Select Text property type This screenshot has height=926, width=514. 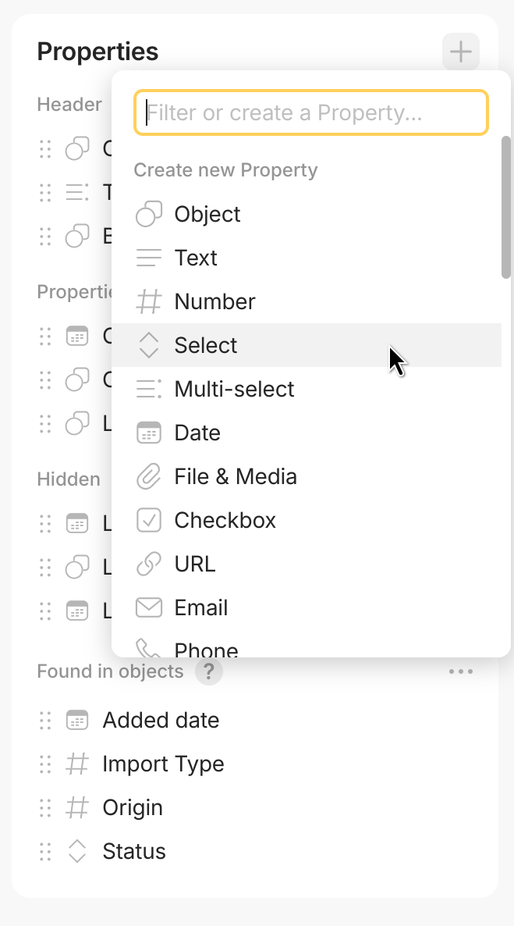coord(196,258)
